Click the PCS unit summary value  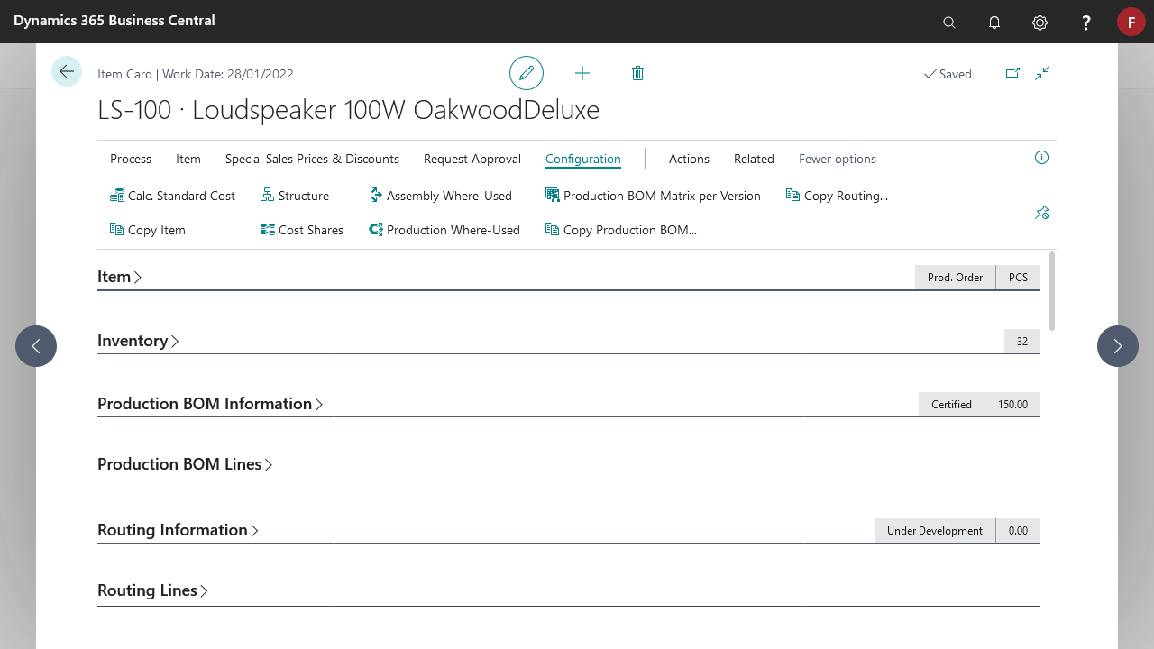[x=1018, y=277]
